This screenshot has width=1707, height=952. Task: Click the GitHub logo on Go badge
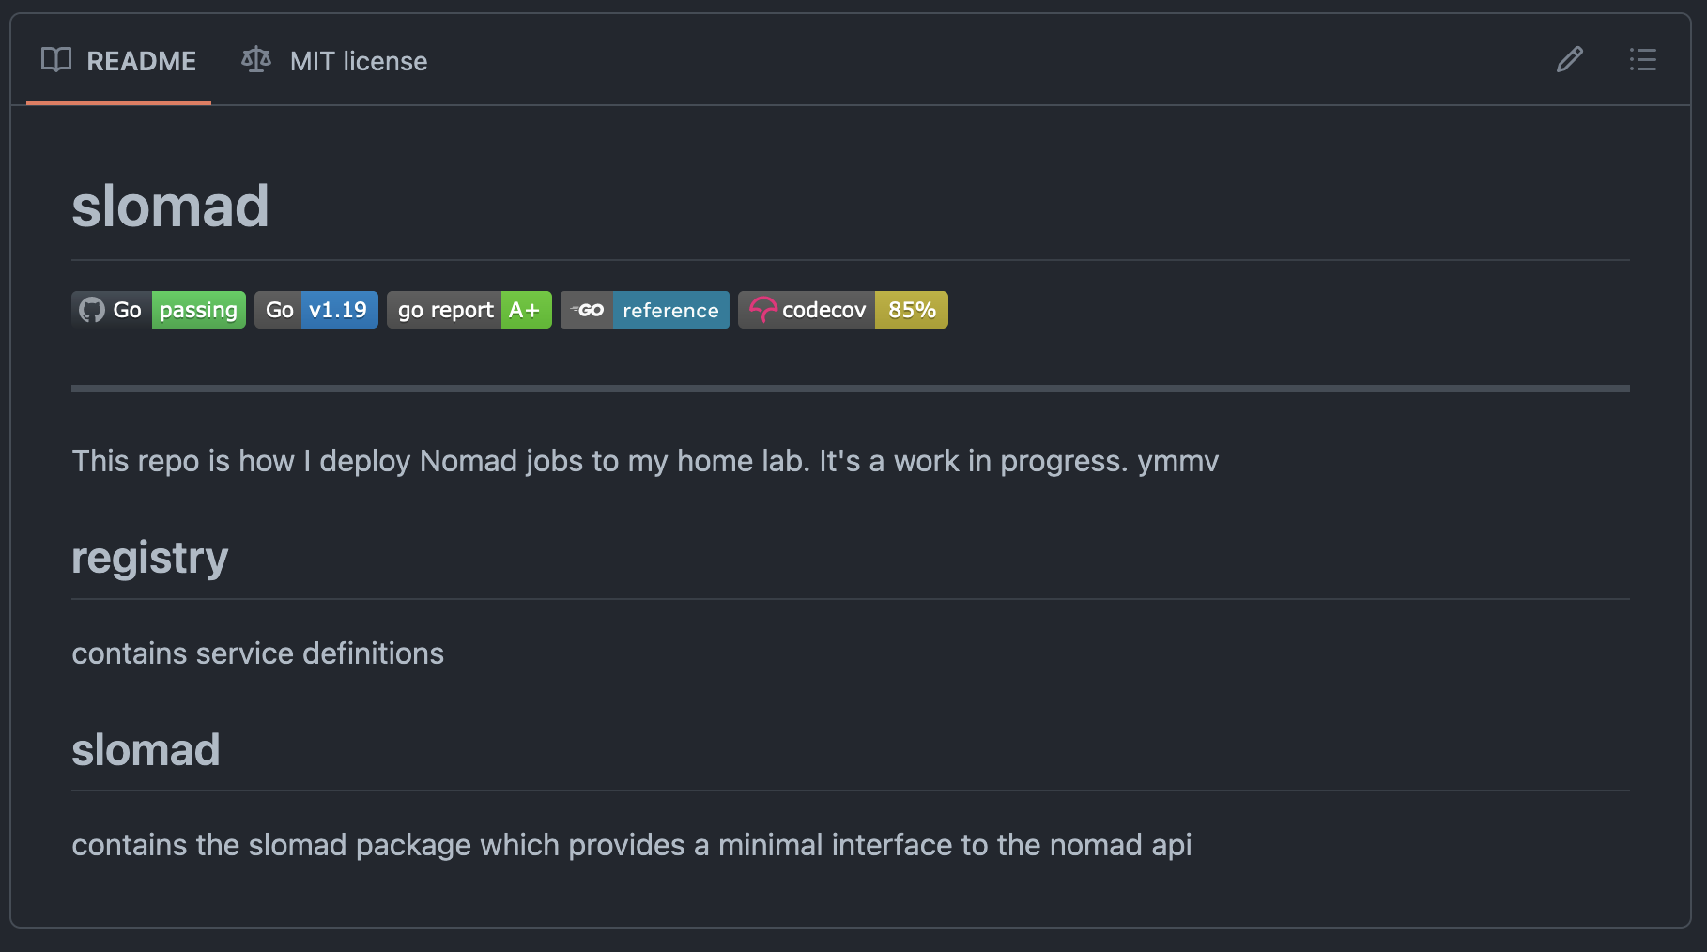pyautogui.click(x=92, y=310)
